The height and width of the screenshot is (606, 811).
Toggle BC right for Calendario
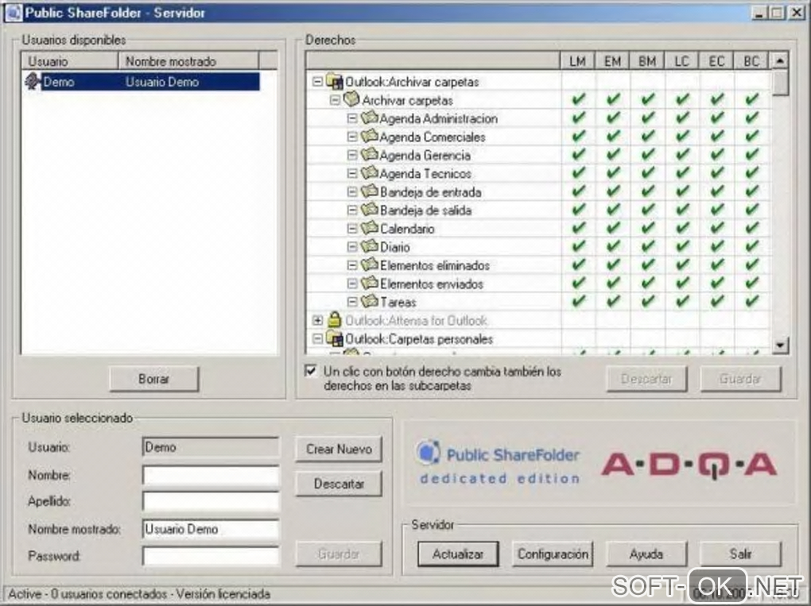point(751,229)
